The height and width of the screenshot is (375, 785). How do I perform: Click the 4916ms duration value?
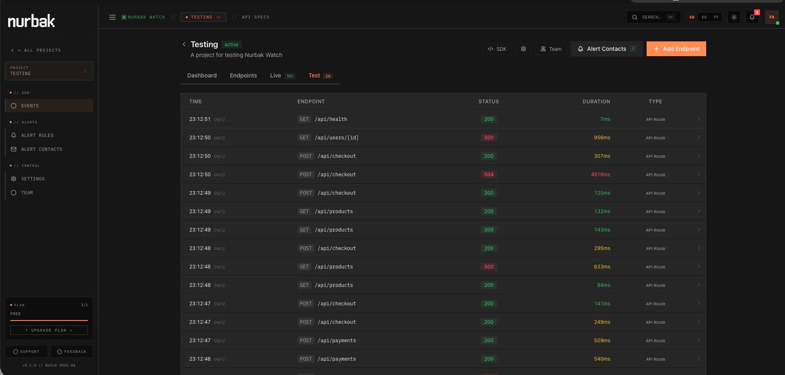tap(601, 175)
